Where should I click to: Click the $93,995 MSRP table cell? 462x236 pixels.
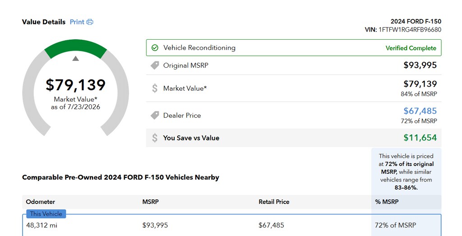click(155, 225)
